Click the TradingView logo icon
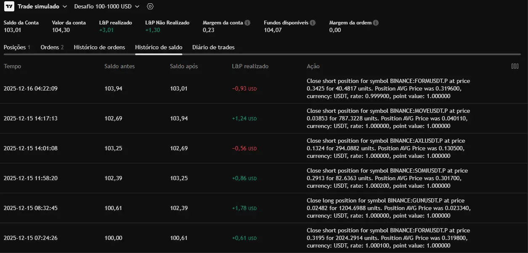 (x=9, y=6)
